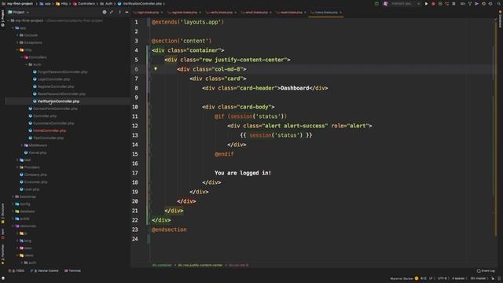Open Kernel.php in tree
The height and width of the screenshot is (283, 503).
pos(38,153)
